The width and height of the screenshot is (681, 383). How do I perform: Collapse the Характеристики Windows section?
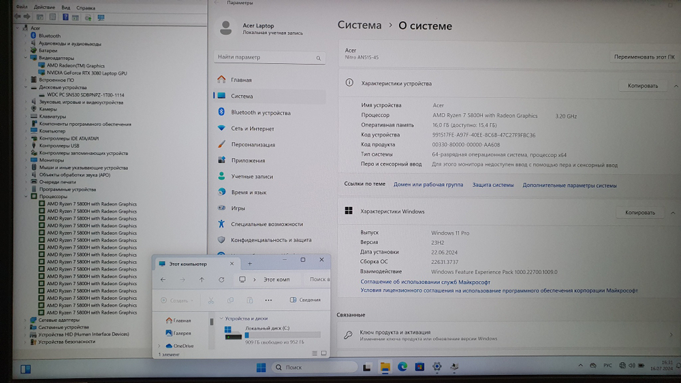(x=674, y=213)
